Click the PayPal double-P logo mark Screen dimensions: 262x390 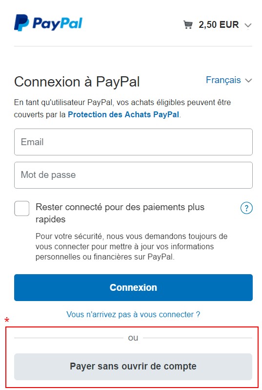pyautogui.click(x=21, y=23)
